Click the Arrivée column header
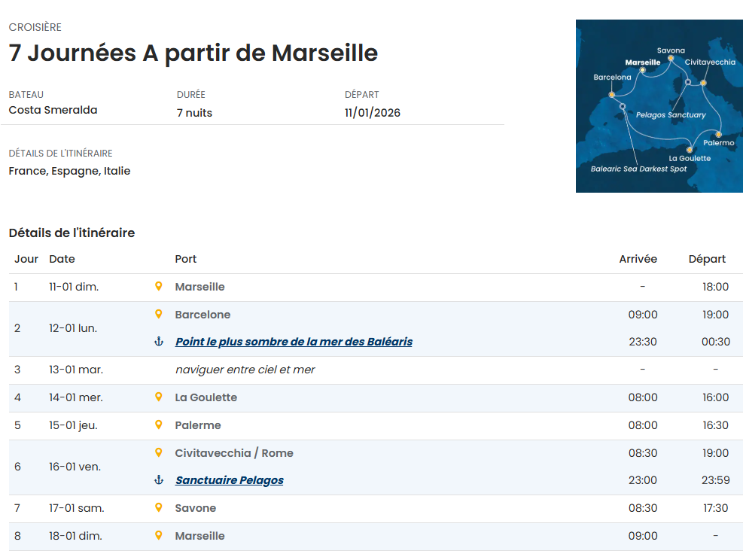Screen dimensions: 743x557 638,259
